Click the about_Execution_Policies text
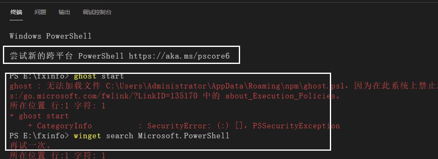This screenshot has height=159, width=438. click(x=281, y=96)
